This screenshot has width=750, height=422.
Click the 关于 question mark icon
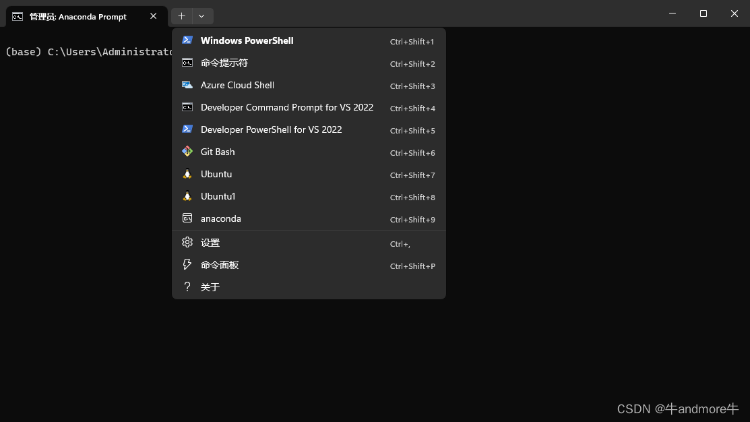tap(187, 287)
